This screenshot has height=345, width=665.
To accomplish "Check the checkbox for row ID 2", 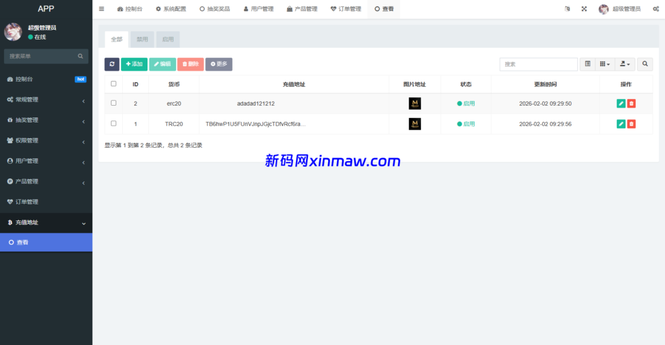I will [113, 103].
